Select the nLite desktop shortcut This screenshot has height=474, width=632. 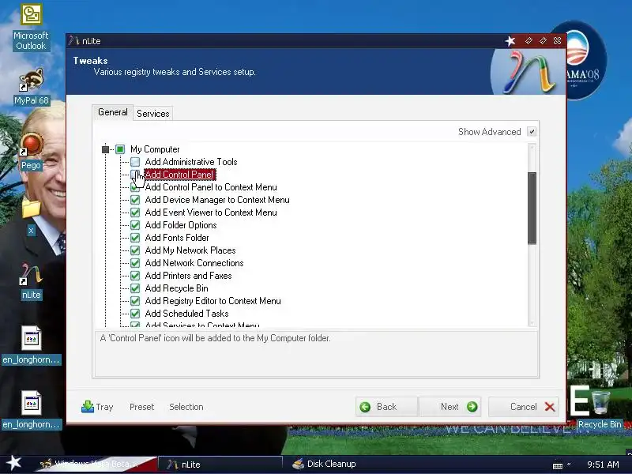click(31, 282)
